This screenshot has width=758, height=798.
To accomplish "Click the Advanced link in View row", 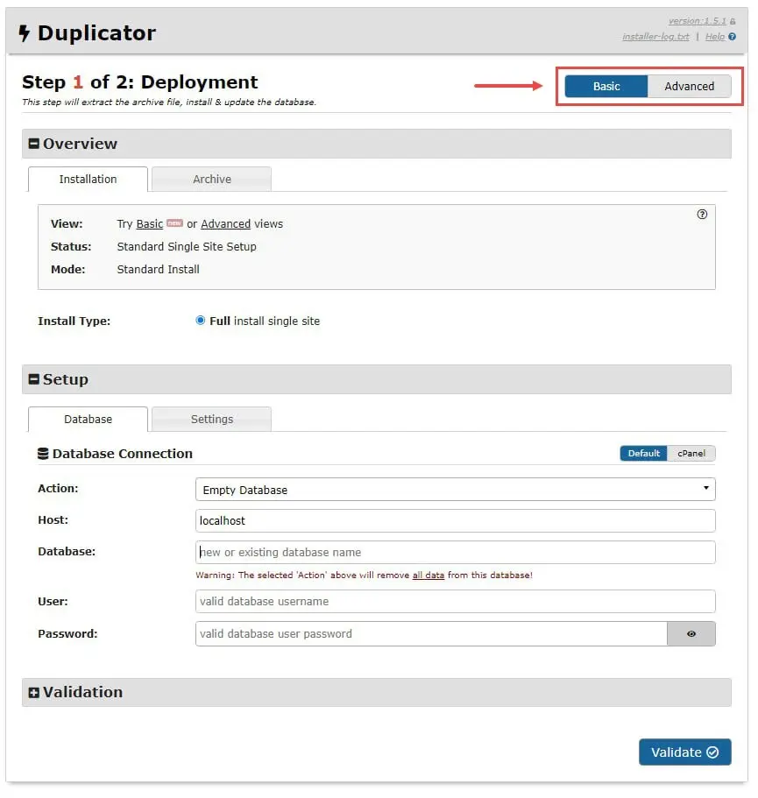I will pos(225,224).
